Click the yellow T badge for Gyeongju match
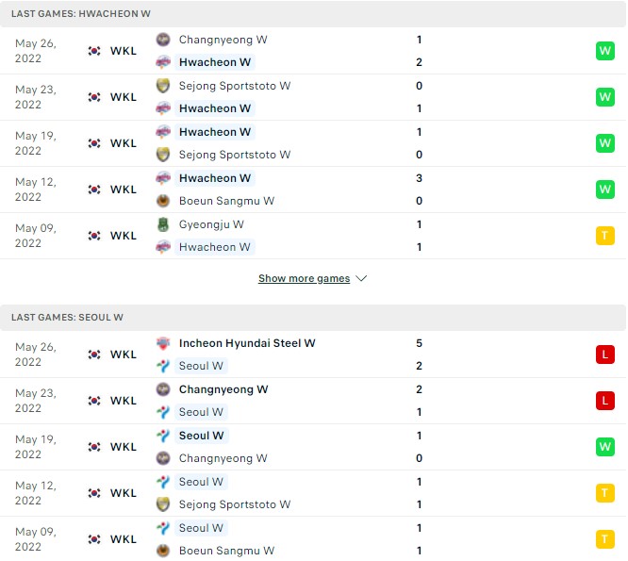 (x=604, y=236)
